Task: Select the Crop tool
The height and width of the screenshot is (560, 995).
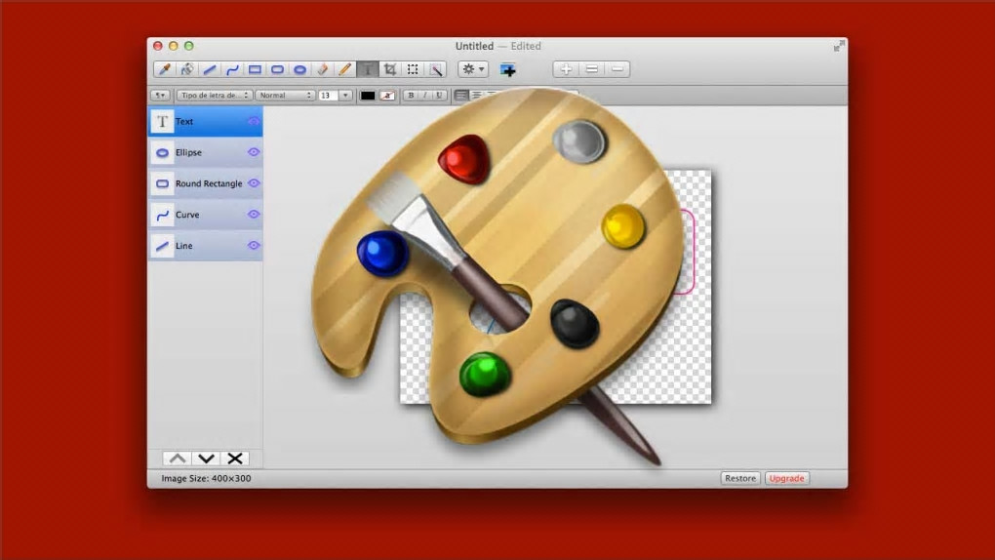Action: (x=390, y=69)
